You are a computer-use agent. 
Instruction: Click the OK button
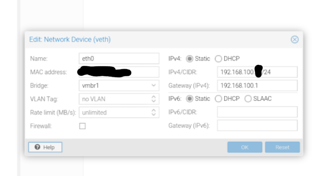[245, 147]
